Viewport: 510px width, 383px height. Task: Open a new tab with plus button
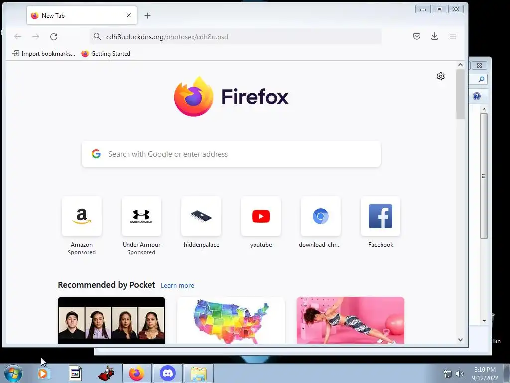point(147,15)
